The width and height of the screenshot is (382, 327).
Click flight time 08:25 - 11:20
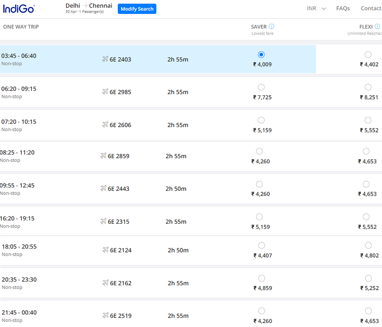pos(17,153)
